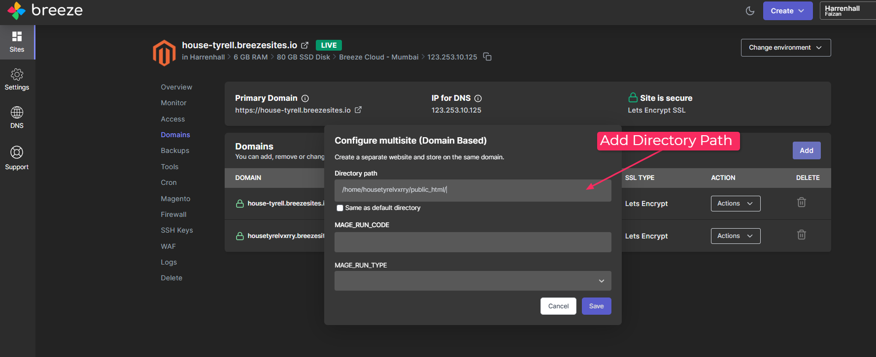Viewport: 876px width, 357px height.
Task: Go to the Logs menu item
Action: click(x=168, y=262)
